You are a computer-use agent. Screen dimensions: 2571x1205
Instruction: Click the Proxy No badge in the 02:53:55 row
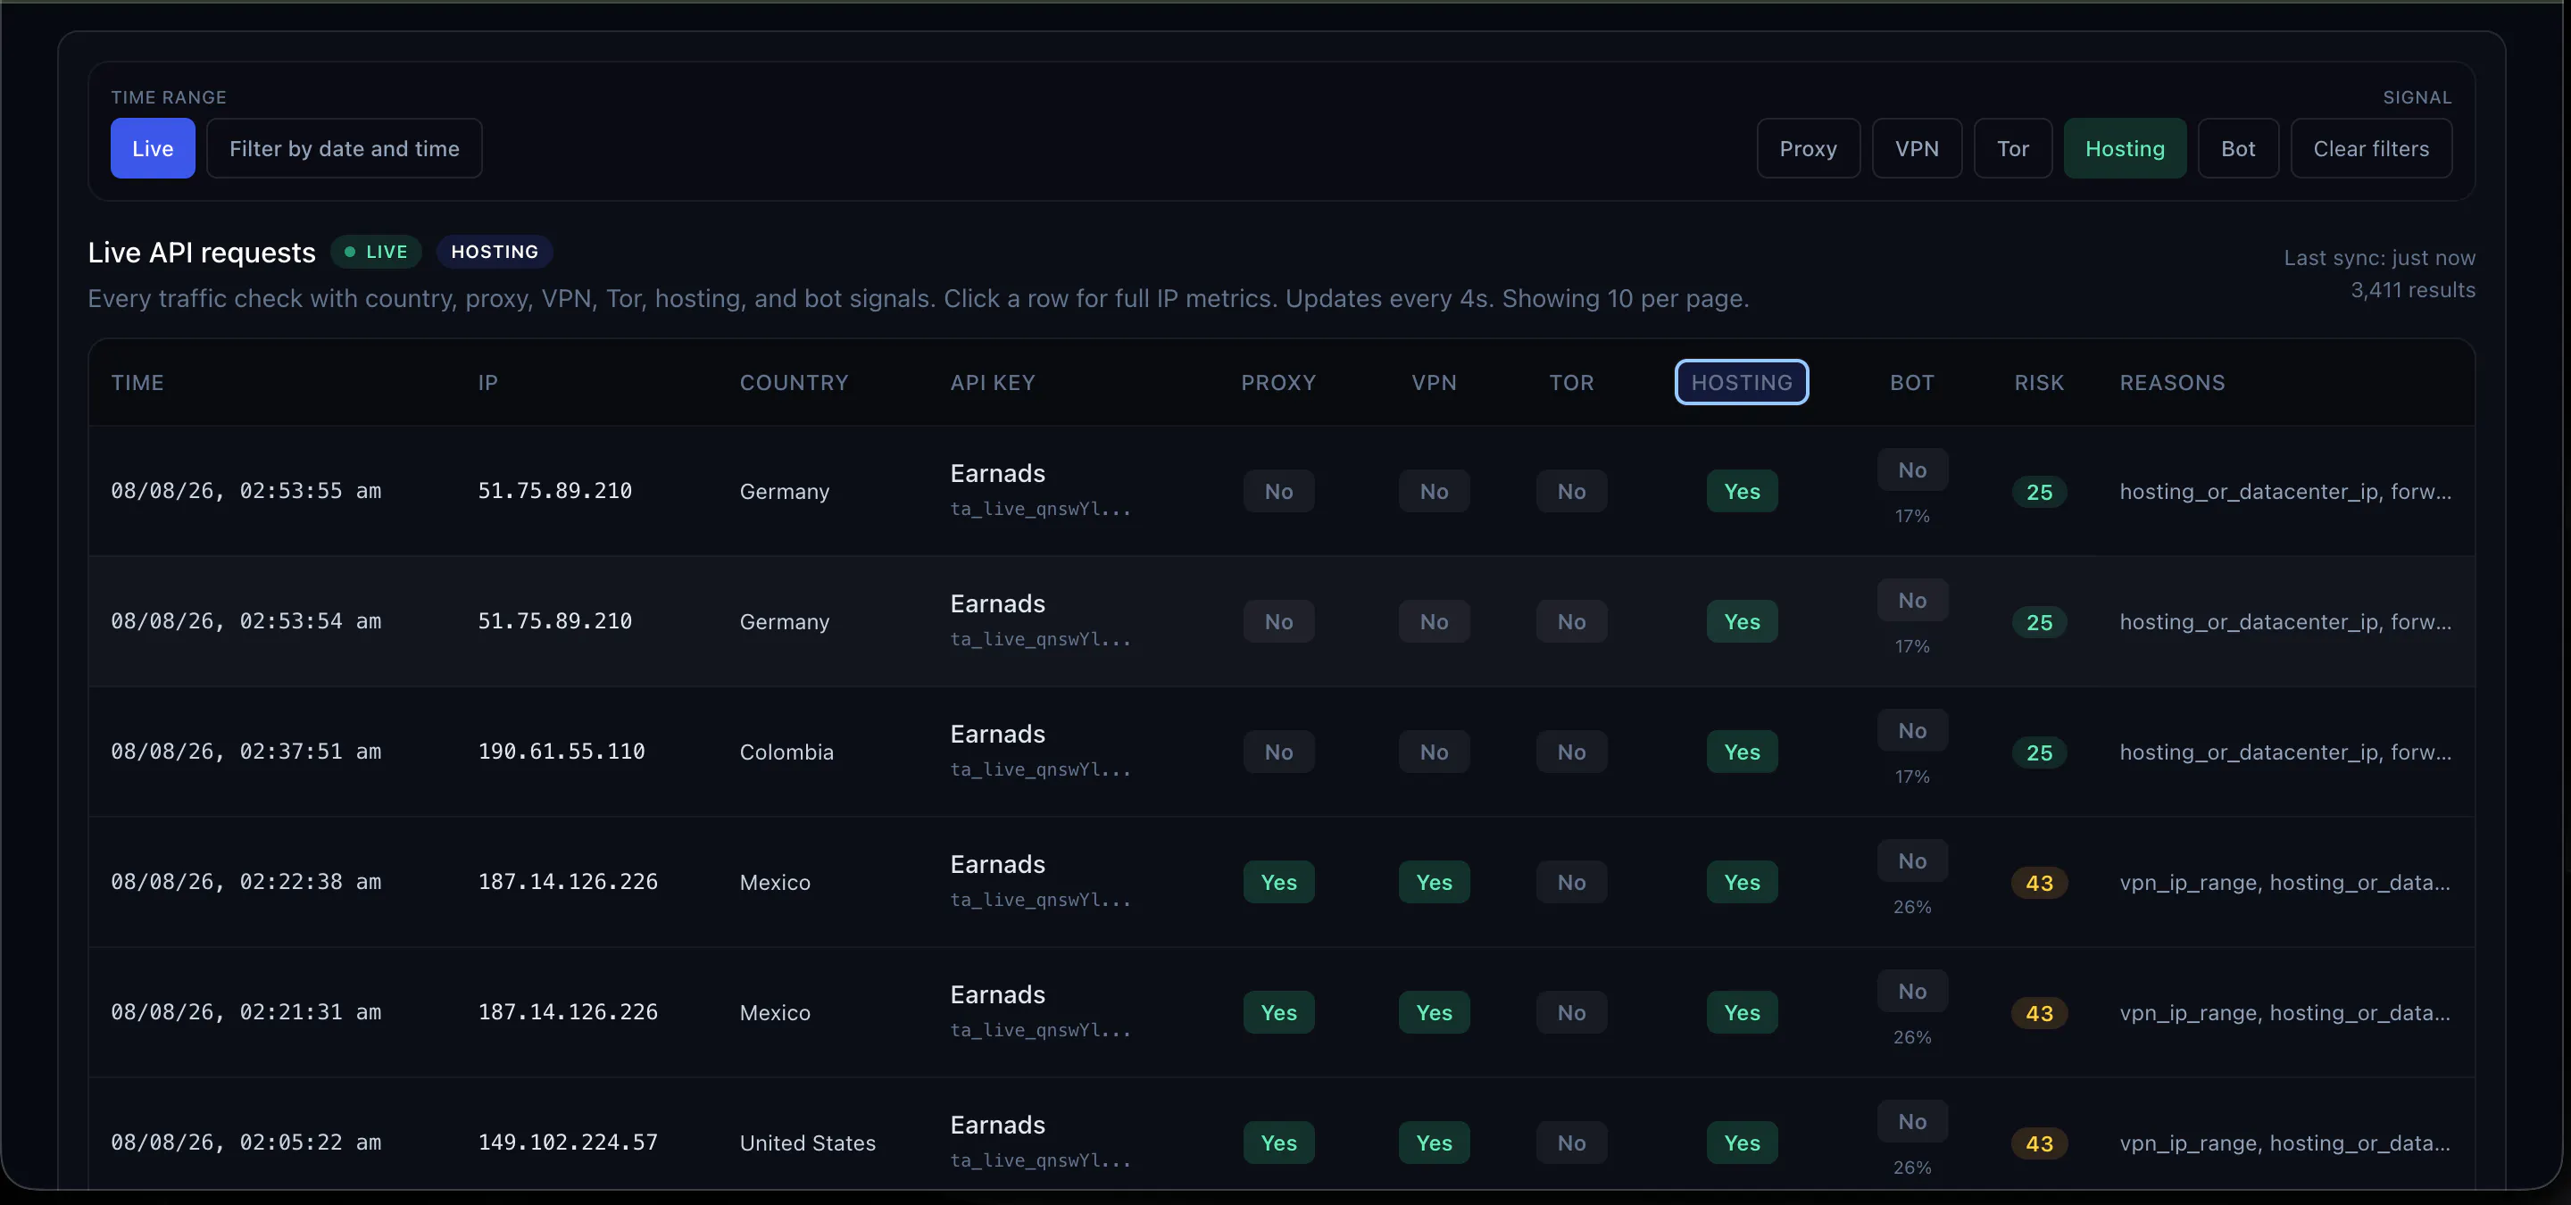coord(1278,492)
